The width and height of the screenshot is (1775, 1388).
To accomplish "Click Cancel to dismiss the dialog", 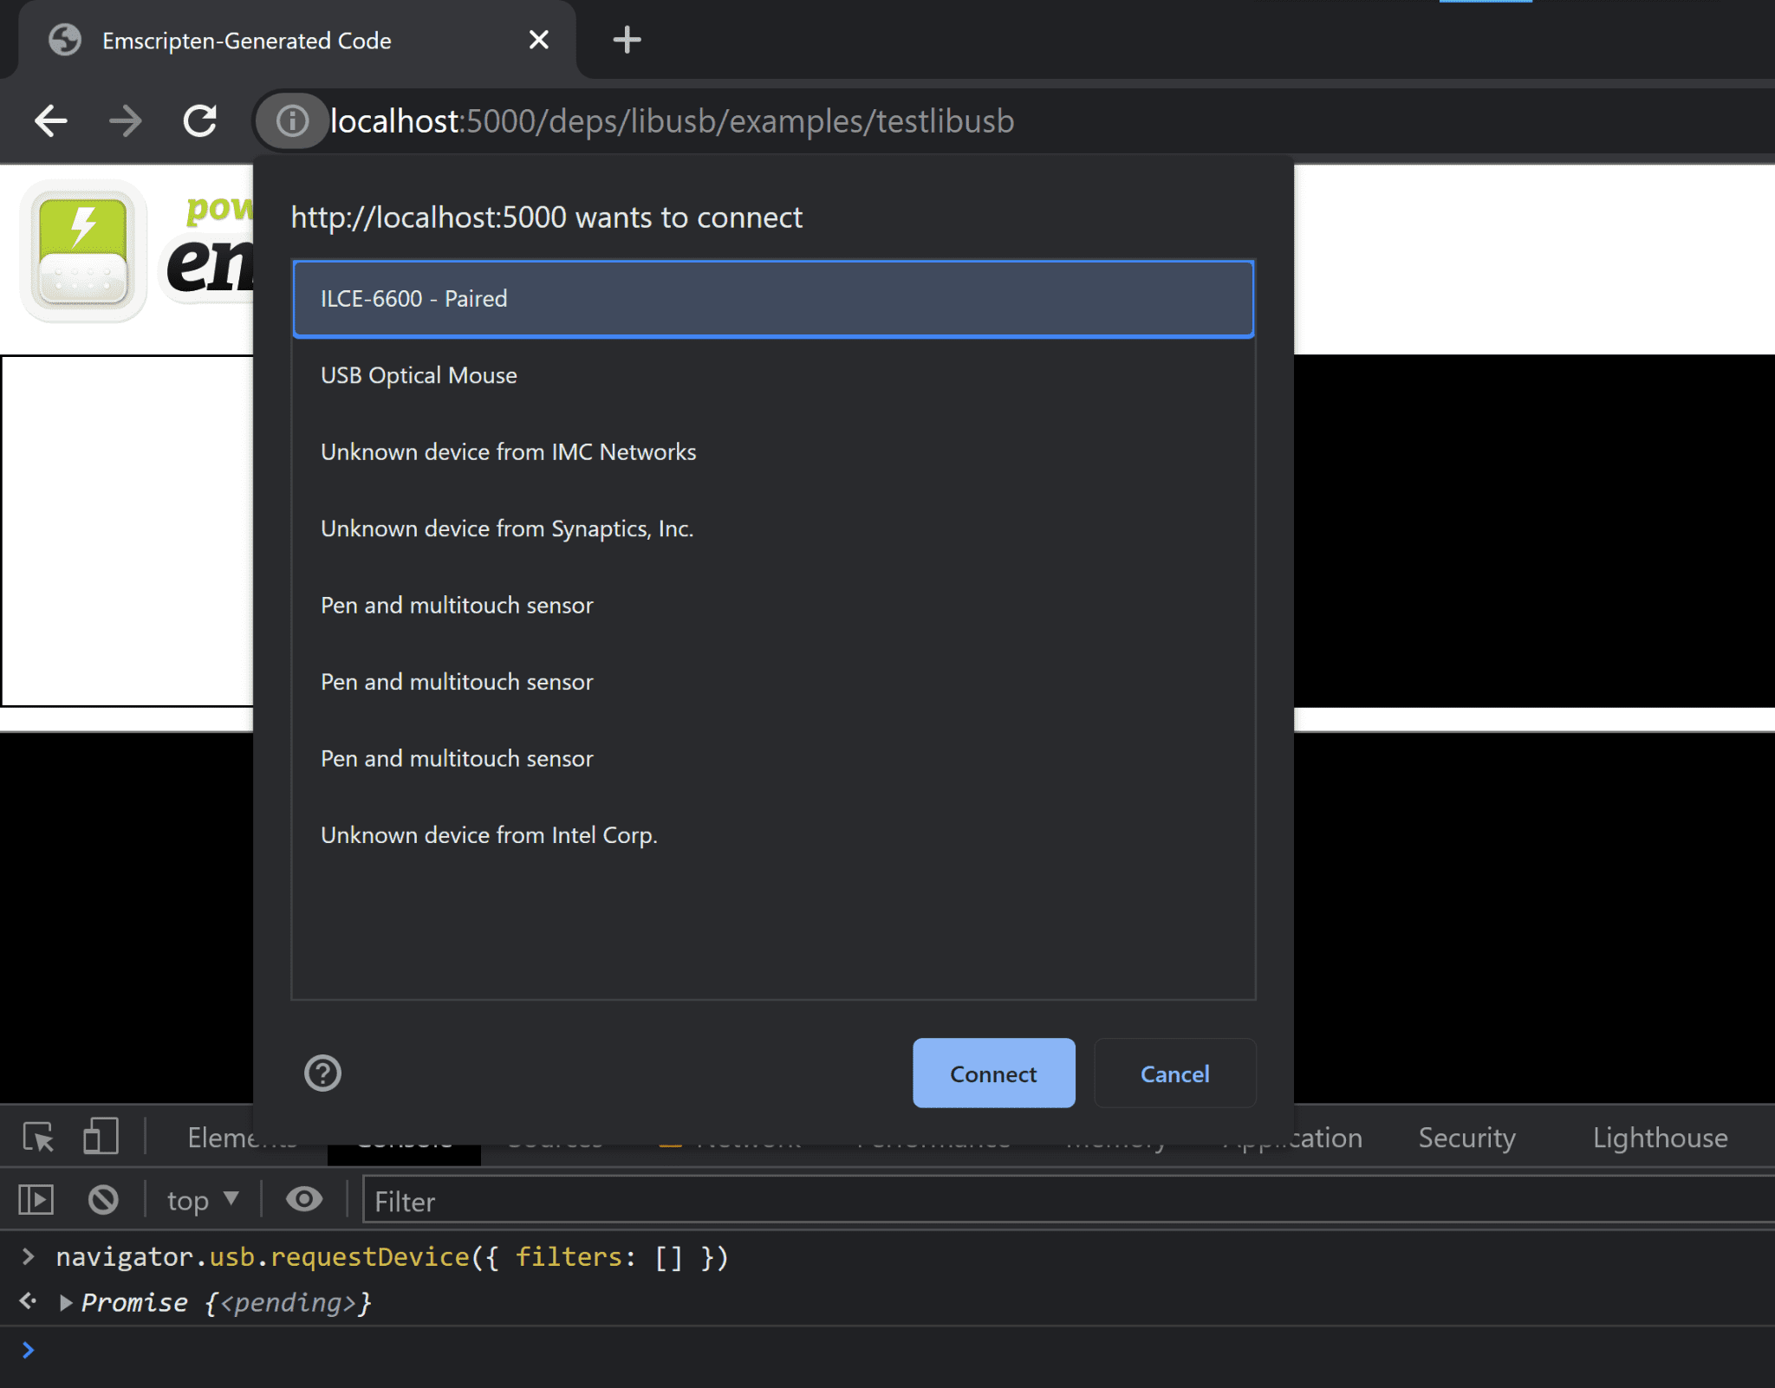I will pyautogui.click(x=1173, y=1073).
